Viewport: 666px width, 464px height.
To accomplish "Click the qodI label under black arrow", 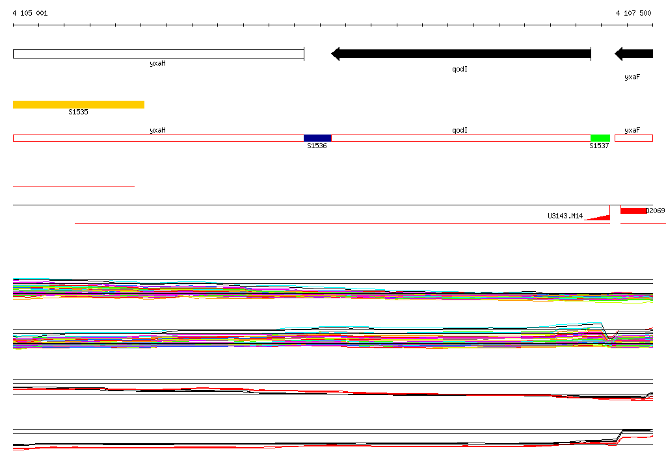I will [460, 69].
